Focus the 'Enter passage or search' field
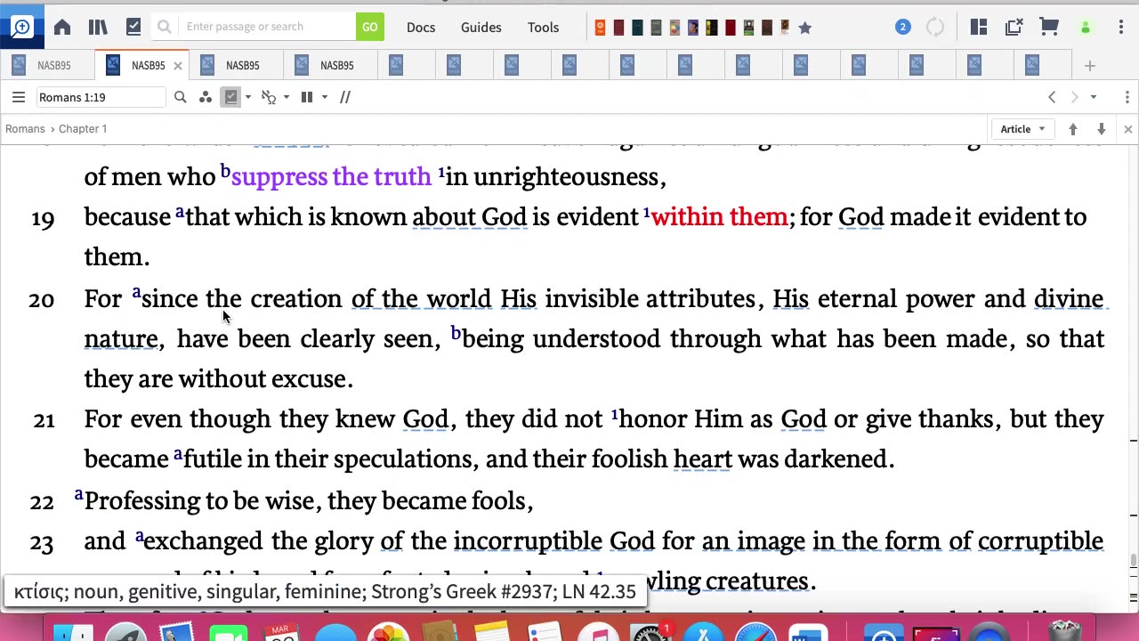The height and width of the screenshot is (641, 1139). [x=267, y=27]
